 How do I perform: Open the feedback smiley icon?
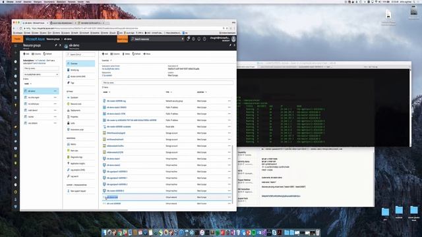pyautogui.click(x=199, y=39)
